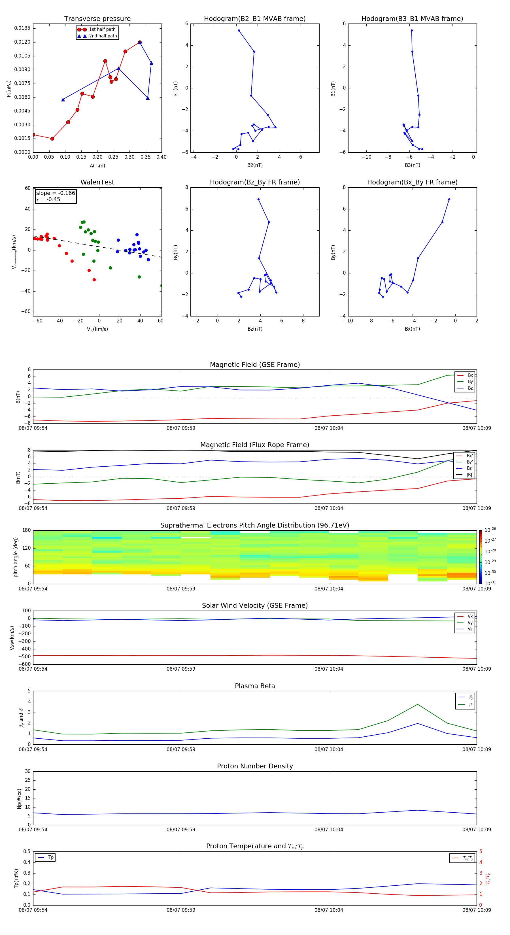Select "By'" in the Flux Rope legend
Screen dimensions: 510x935
pyautogui.click(x=465, y=462)
